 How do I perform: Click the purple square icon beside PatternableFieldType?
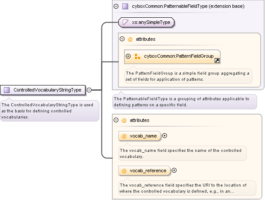tap(125, 7)
